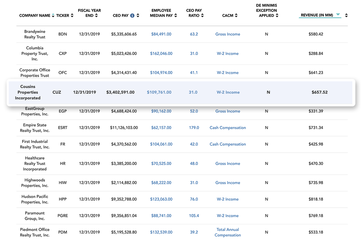Sort by CACM column arrows
Image resolution: width=362 pixels, height=241 pixels.
(x=236, y=15)
